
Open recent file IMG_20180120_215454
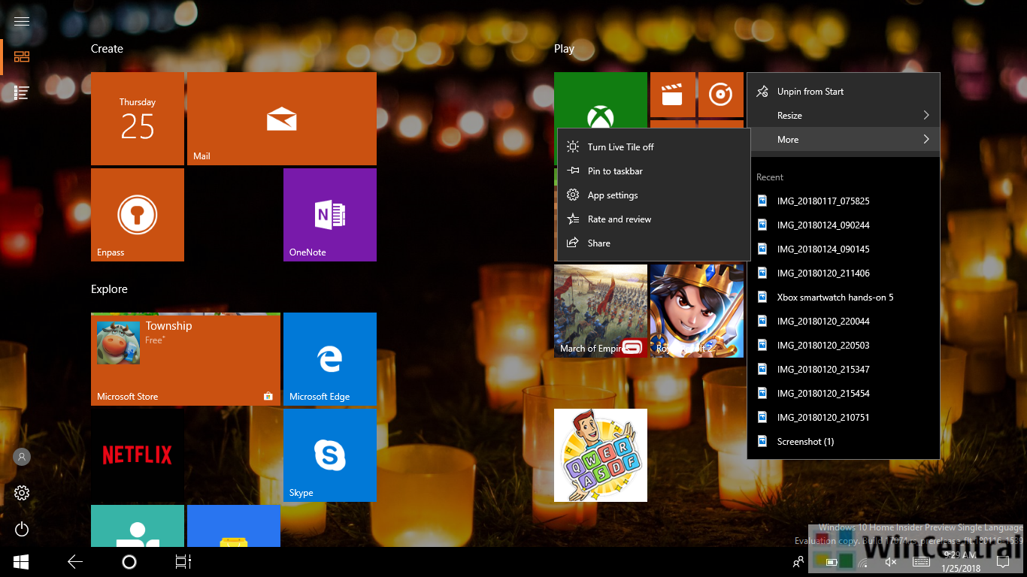(844, 394)
